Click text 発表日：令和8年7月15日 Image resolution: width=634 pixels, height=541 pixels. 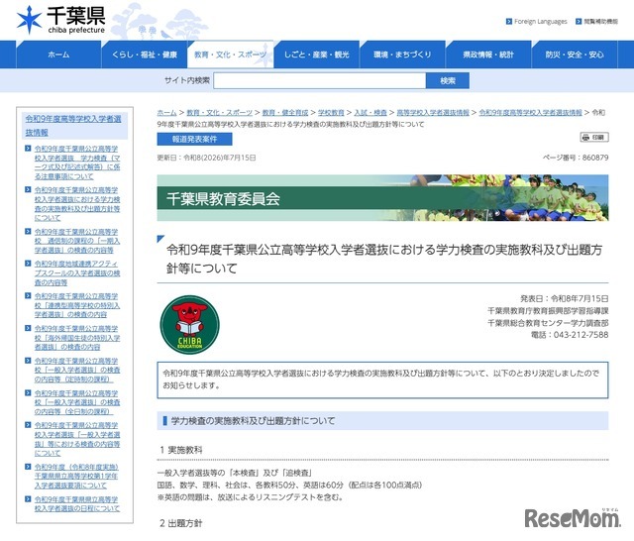[x=564, y=299]
